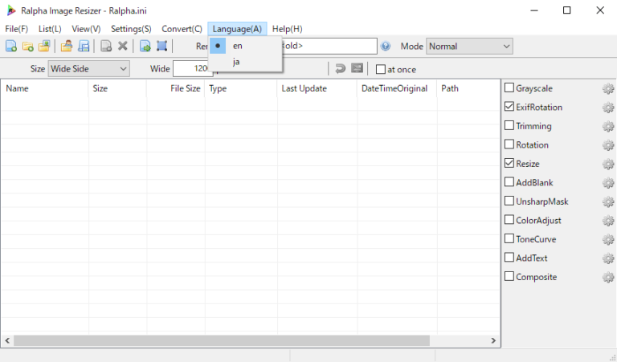Tick the 'at once' checkbox
The image size is (617, 362).
tap(381, 70)
